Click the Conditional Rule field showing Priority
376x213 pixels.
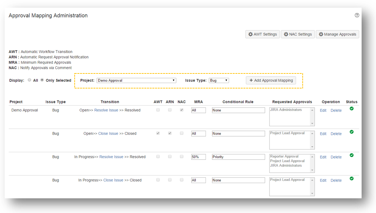click(x=238, y=157)
